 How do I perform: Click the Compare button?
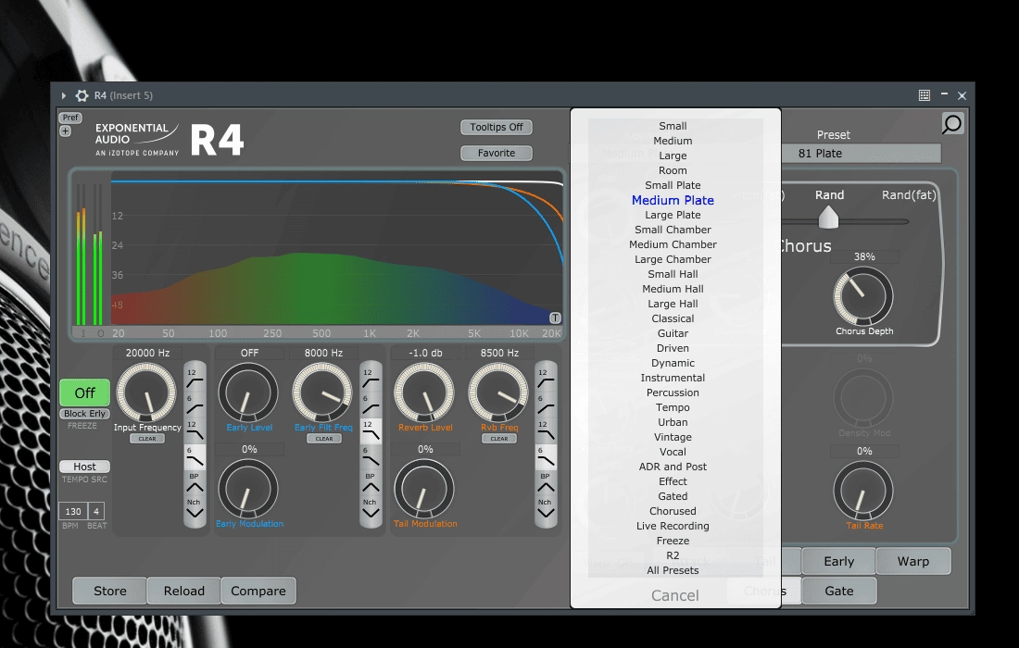(258, 591)
